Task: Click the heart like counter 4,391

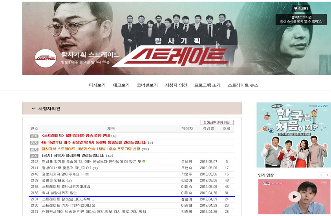Action: pos(301,9)
